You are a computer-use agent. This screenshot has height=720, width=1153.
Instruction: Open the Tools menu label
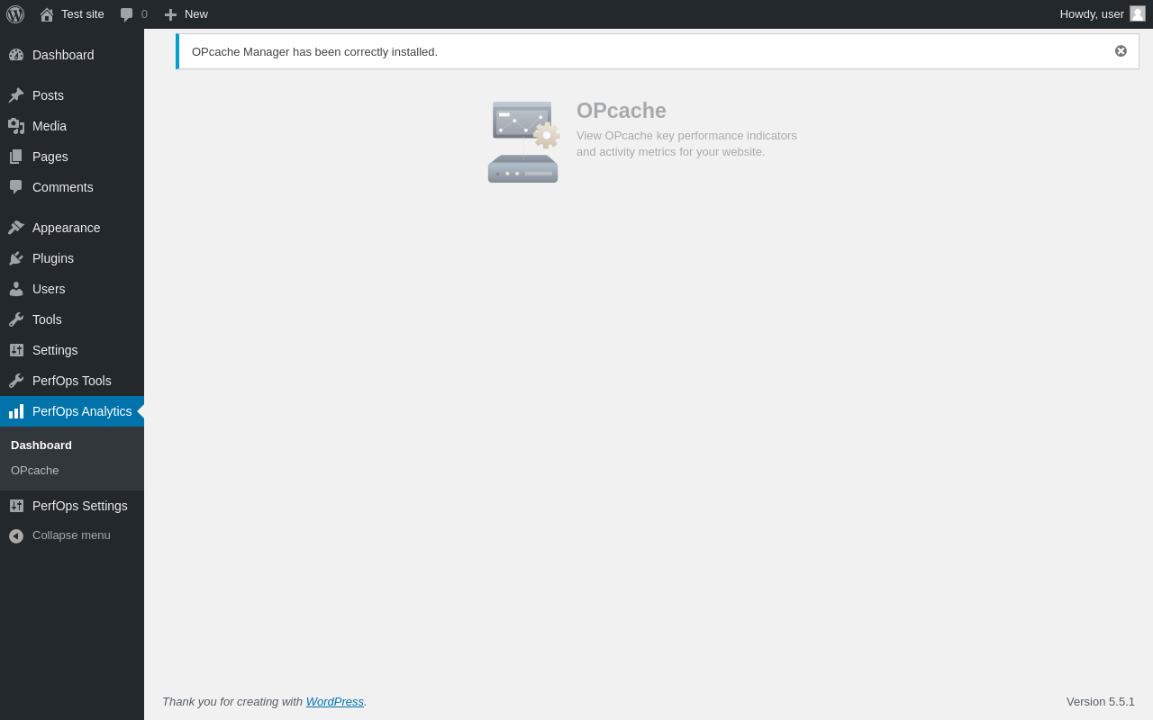(x=47, y=319)
